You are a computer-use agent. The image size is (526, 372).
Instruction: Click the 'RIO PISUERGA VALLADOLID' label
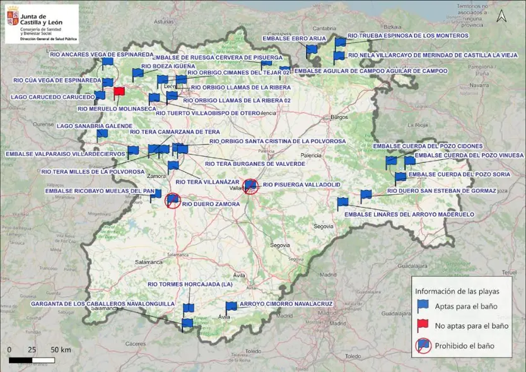point(301,185)
